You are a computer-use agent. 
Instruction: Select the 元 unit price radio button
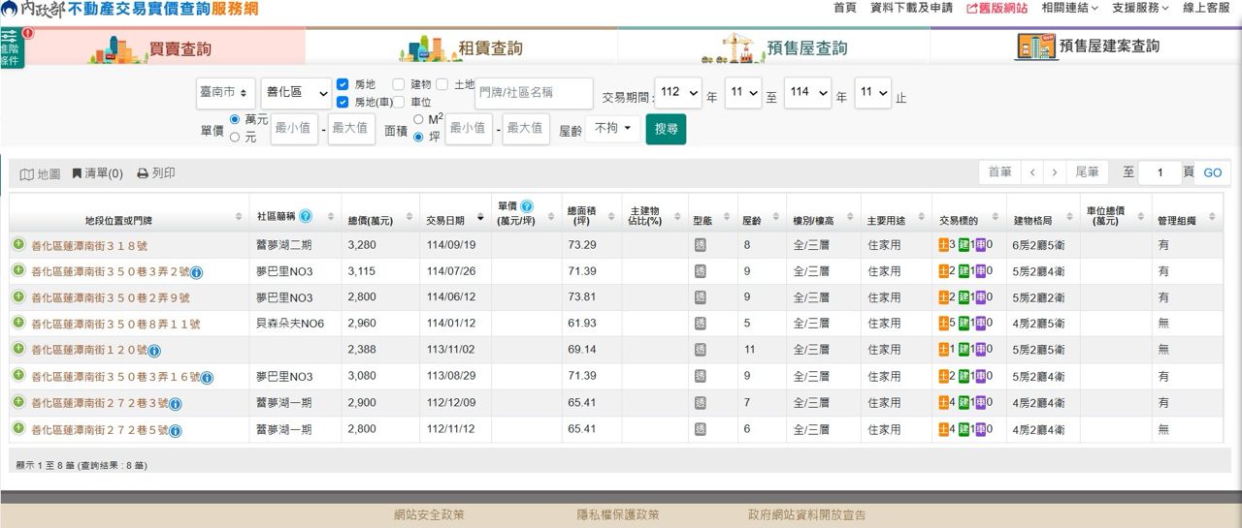pyautogui.click(x=235, y=138)
